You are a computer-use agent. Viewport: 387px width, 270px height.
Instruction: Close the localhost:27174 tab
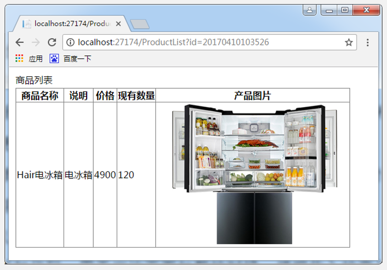(x=119, y=24)
